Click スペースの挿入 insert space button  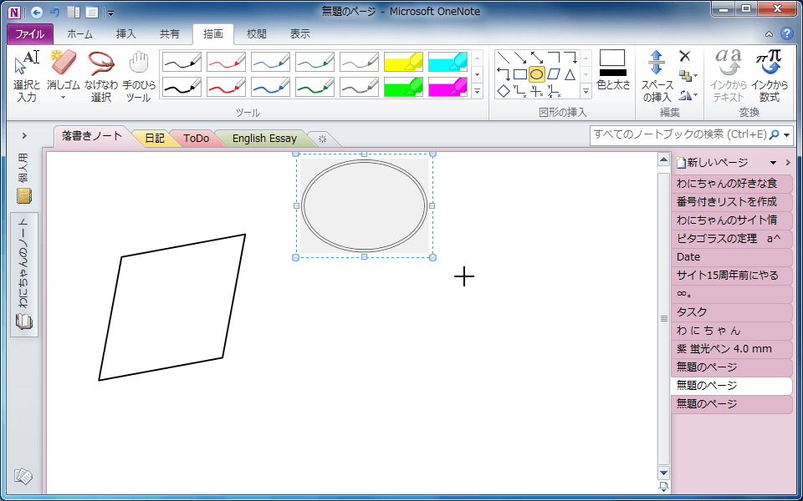coord(657,77)
